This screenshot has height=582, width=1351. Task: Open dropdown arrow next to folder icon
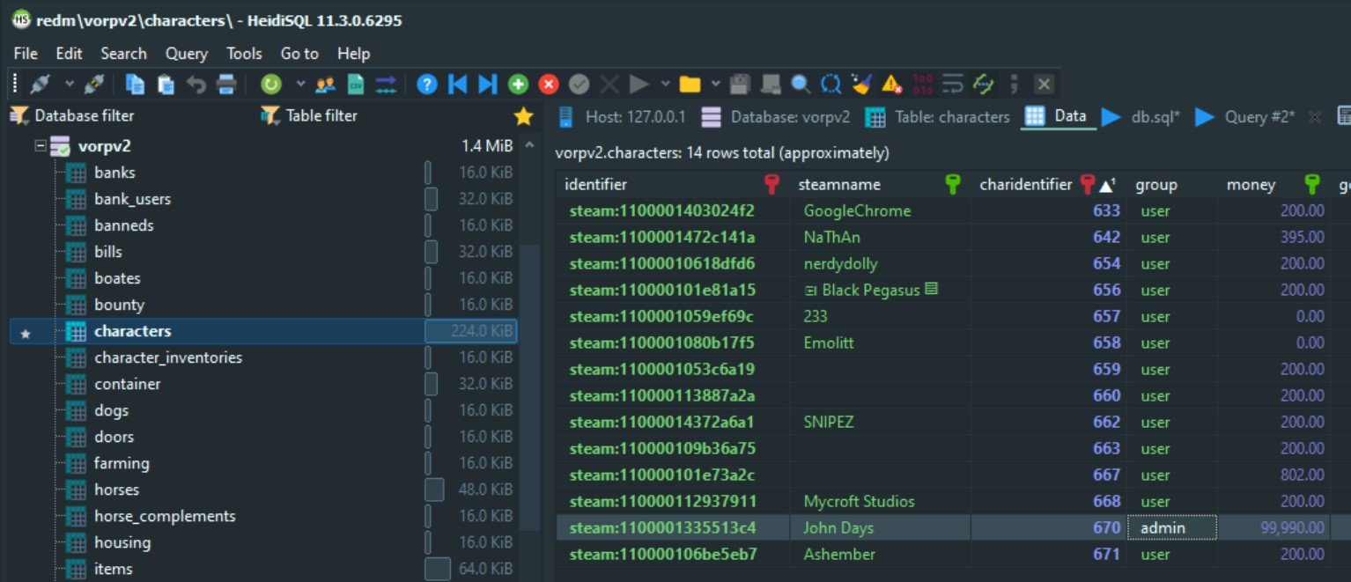pos(715,85)
